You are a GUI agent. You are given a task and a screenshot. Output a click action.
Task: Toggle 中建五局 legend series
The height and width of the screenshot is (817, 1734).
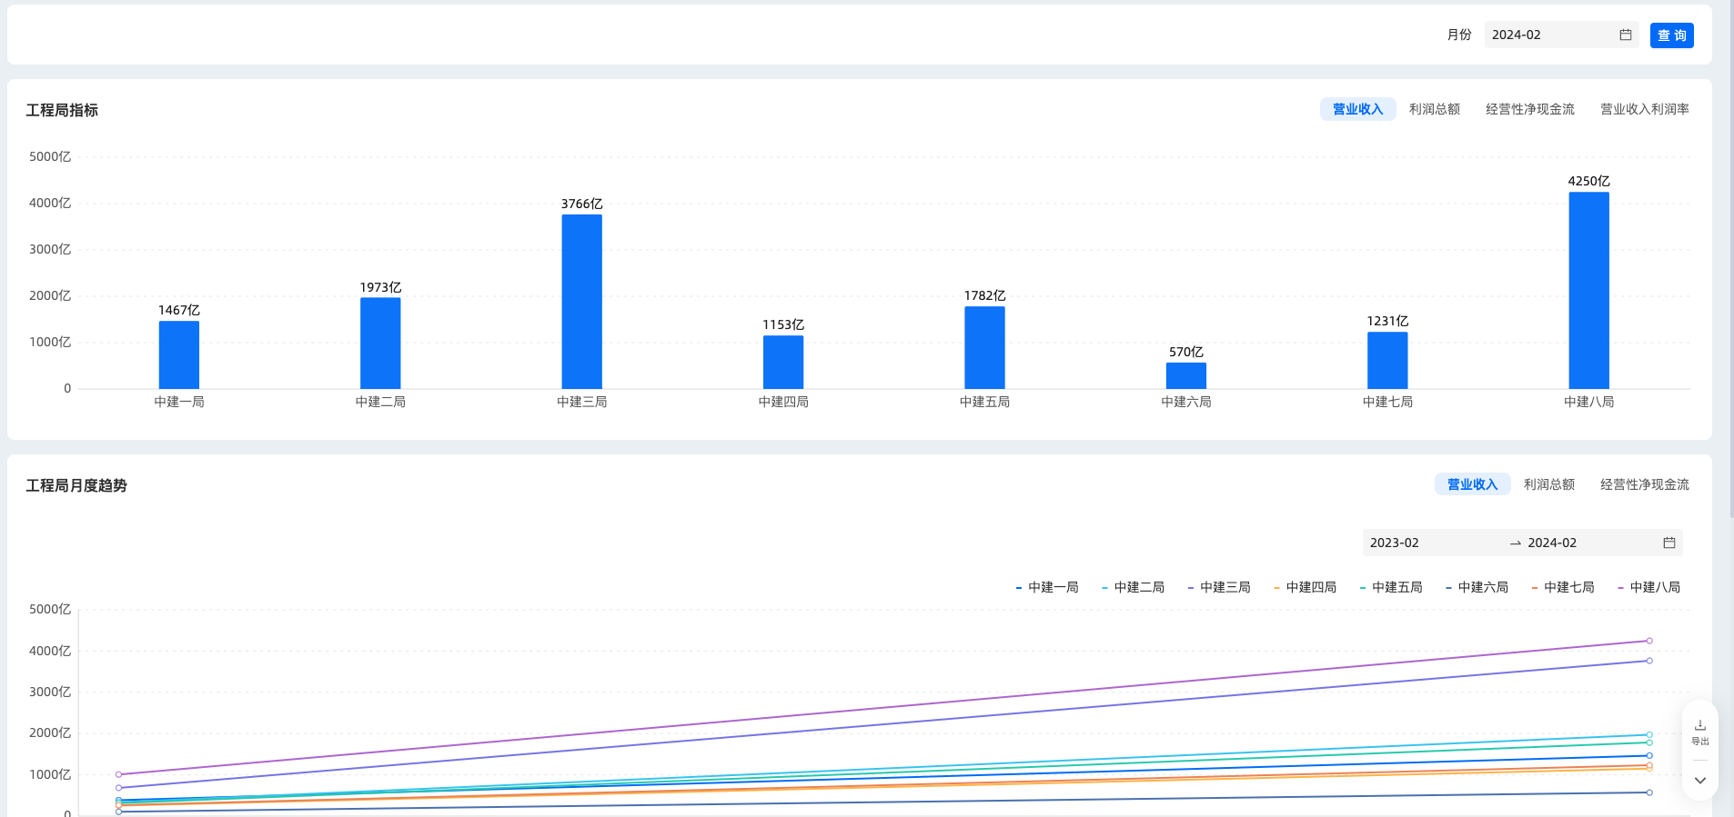coord(1391,587)
